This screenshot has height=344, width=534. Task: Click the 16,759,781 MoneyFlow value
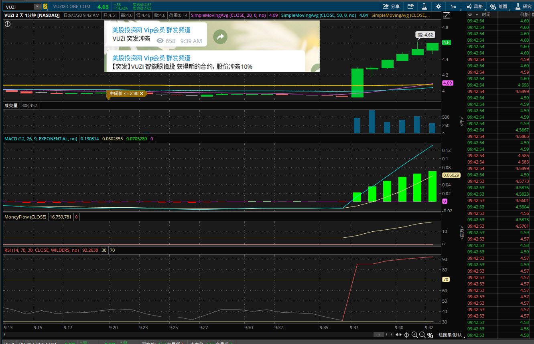[61, 217]
